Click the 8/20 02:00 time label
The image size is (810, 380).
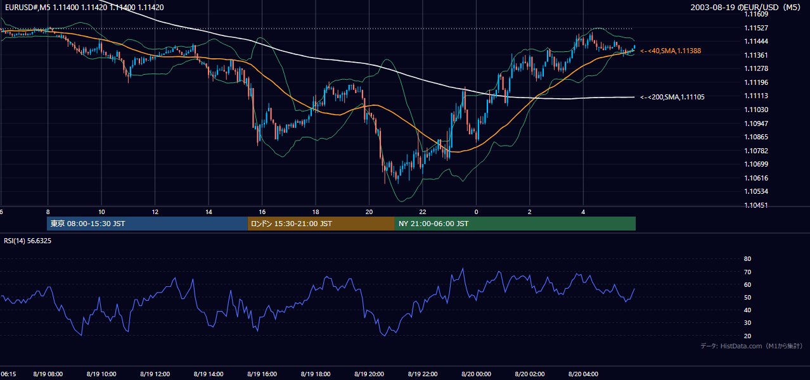(x=530, y=374)
